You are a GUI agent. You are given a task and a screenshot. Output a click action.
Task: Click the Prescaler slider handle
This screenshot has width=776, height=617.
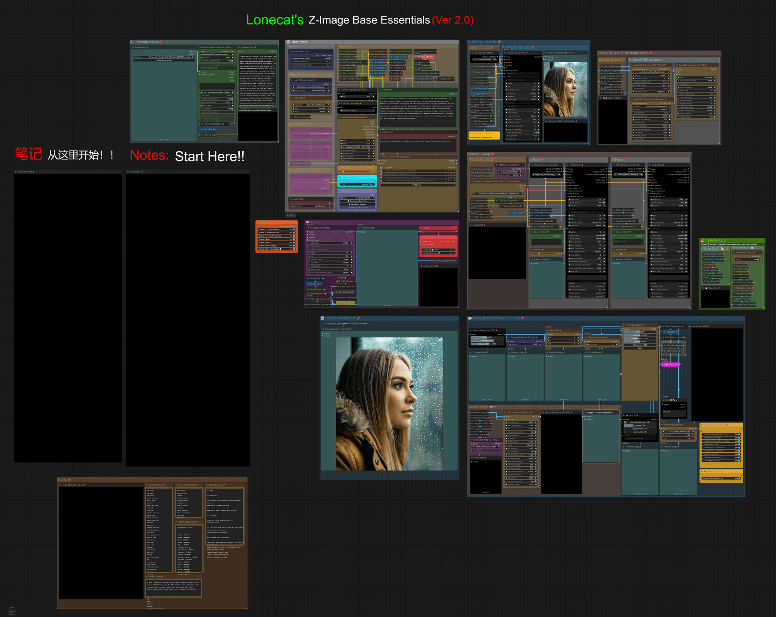(x=343, y=172)
